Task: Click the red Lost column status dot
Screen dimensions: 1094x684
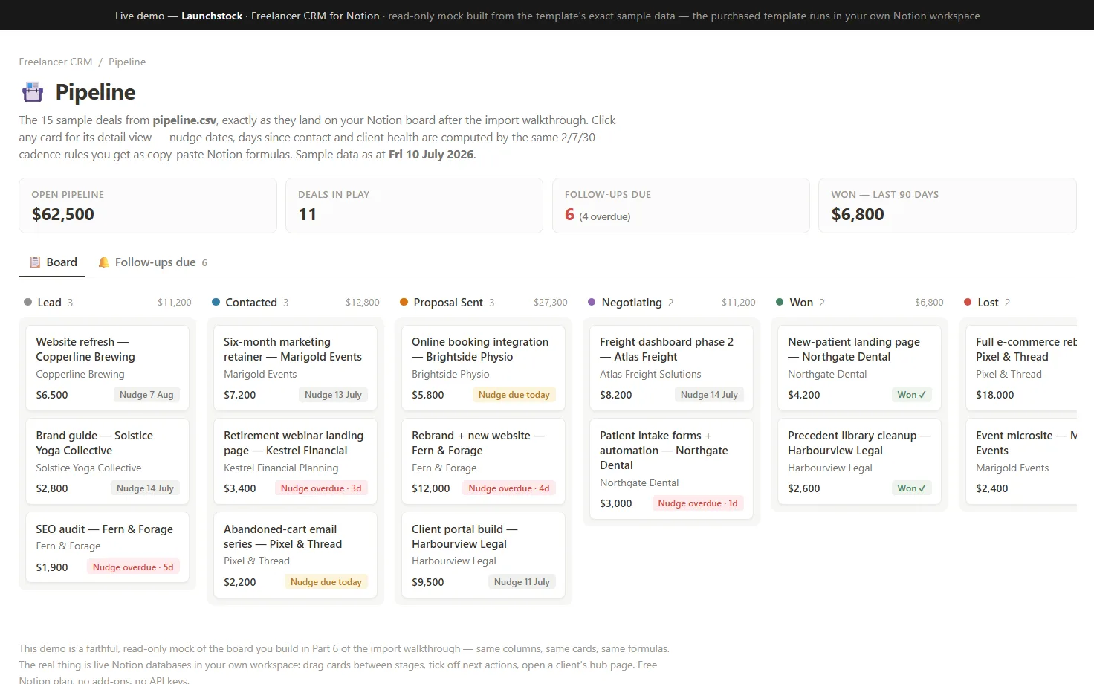Action: tap(968, 302)
